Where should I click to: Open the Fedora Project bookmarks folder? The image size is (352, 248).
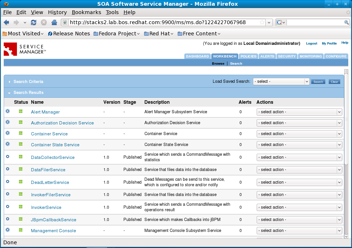(117, 34)
